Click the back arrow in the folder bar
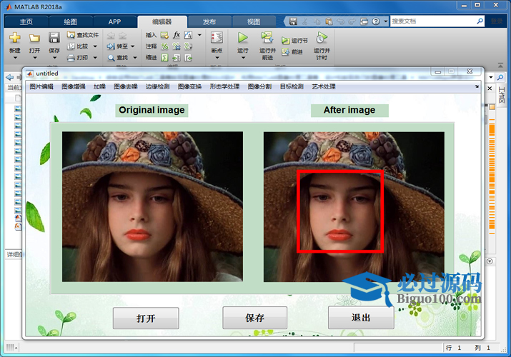Viewport: 511px width, 357px height. [10, 77]
